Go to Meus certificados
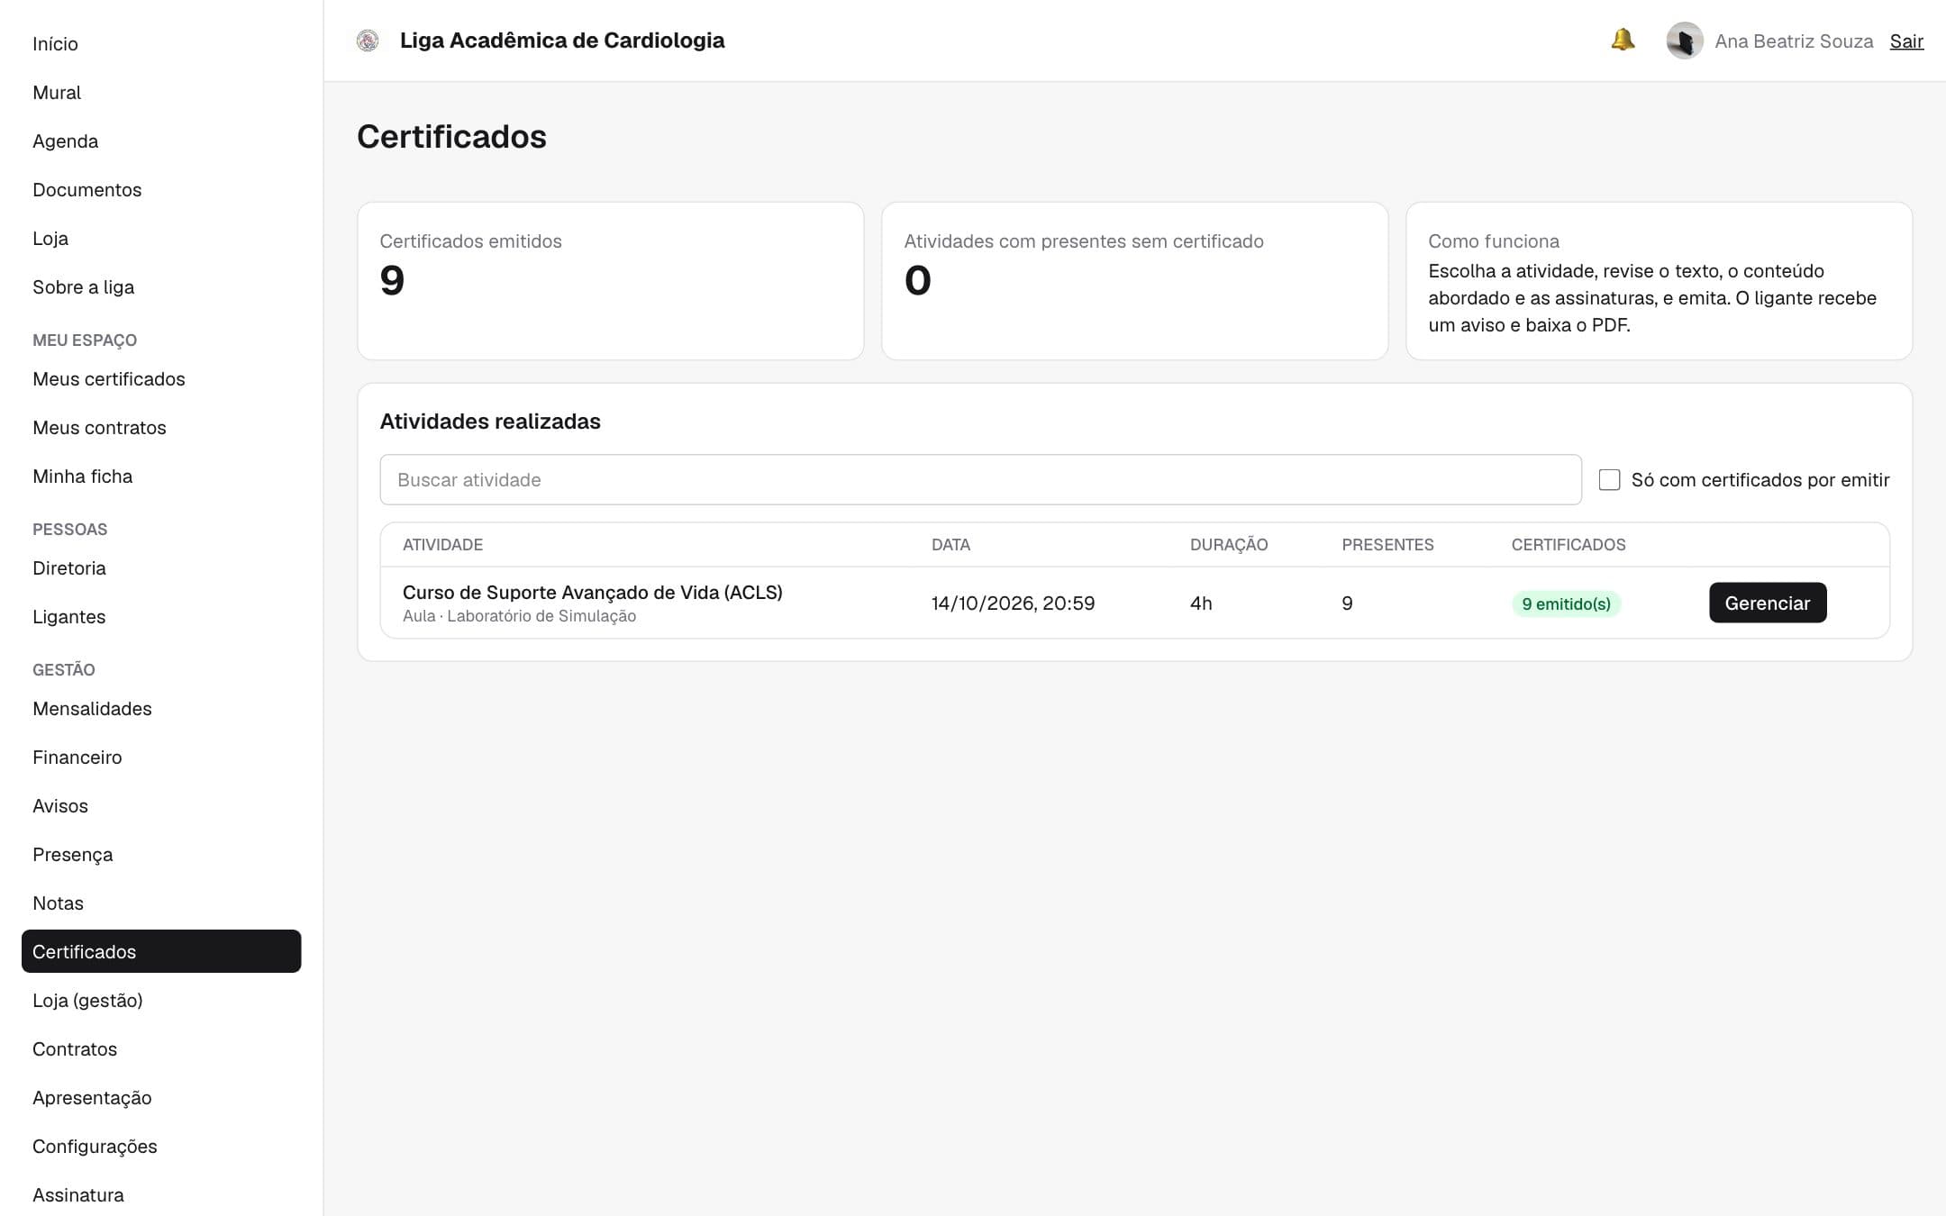Screen dimensions: 1946x1216 pos(161,378)
